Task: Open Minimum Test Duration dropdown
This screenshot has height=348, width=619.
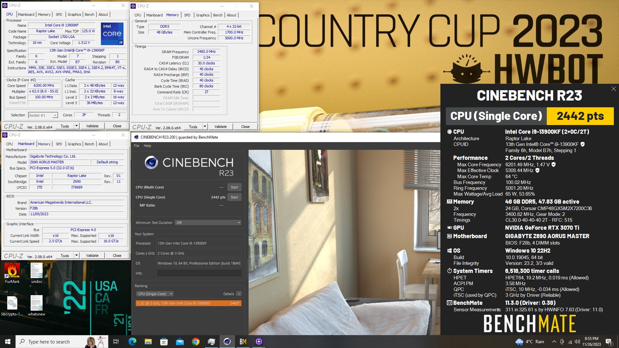Action: (x=208, y=223)
